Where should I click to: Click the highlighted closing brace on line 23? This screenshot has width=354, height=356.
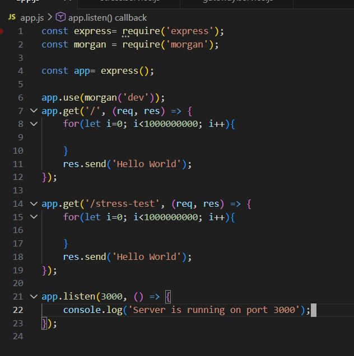point(44,324)
